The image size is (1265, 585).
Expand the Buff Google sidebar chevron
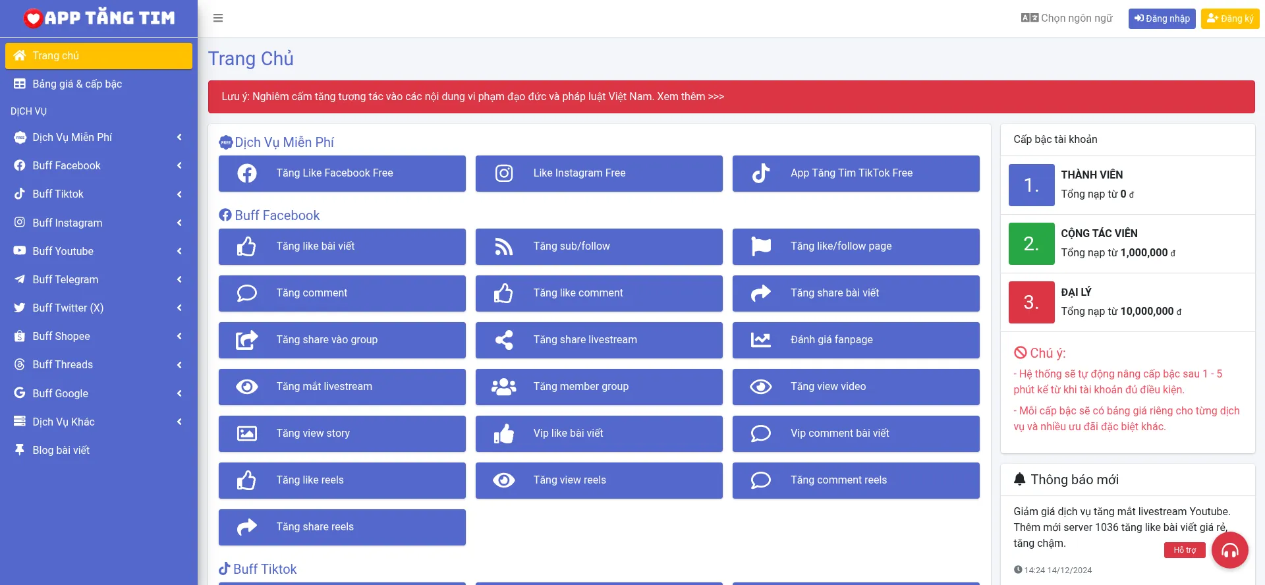179,393
